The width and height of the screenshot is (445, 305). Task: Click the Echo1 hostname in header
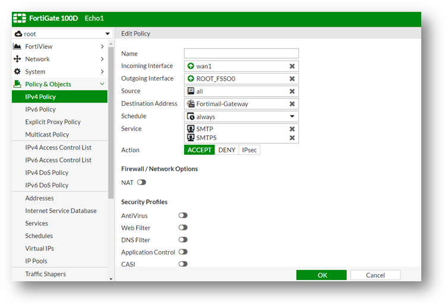94,18
